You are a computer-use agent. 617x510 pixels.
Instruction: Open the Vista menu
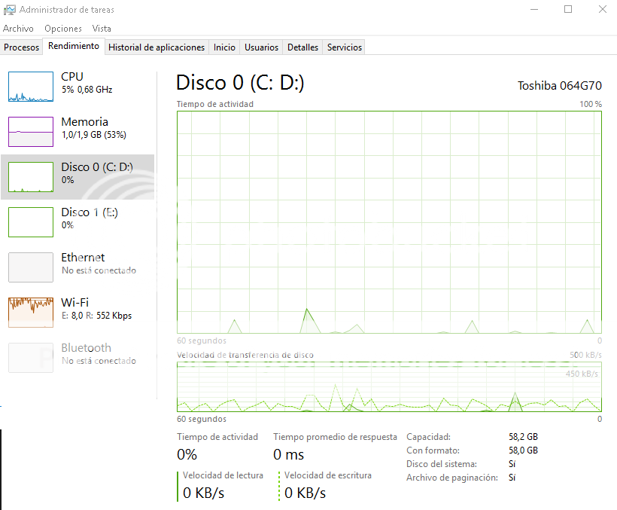pos(102,28)
